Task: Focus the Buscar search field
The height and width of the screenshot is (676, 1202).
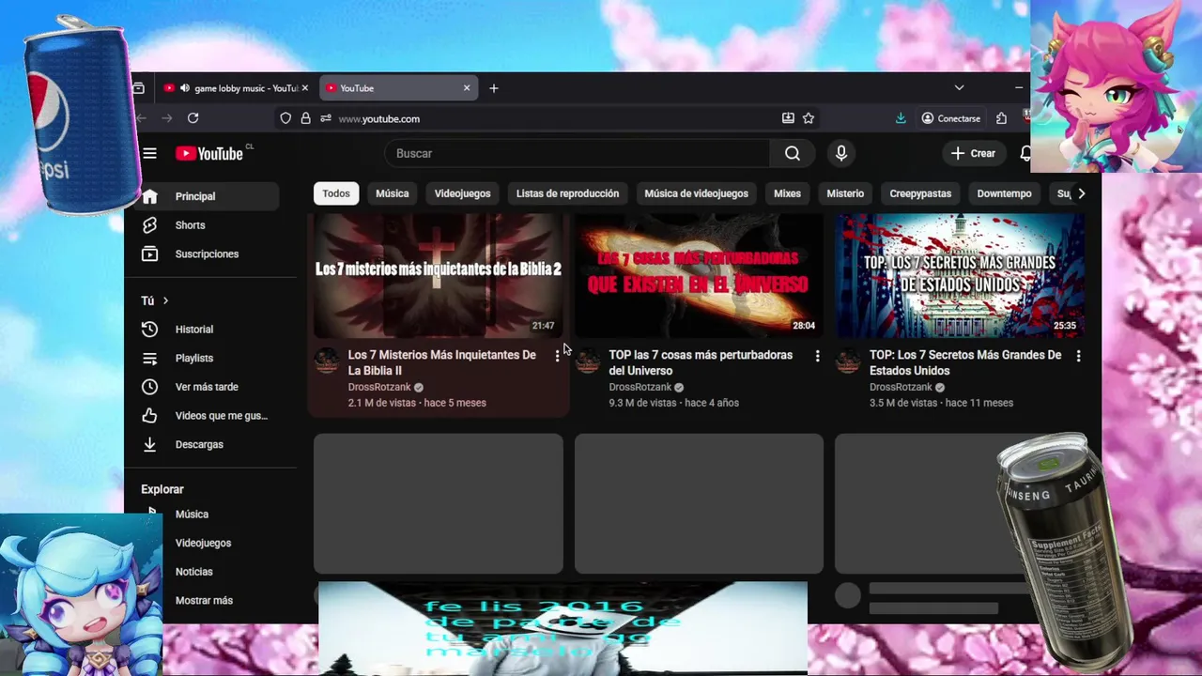Action: pos(578,153)
